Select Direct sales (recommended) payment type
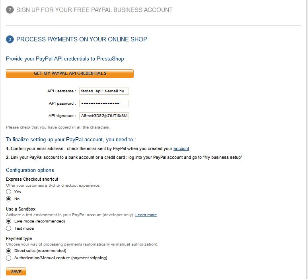 (x=9, y=251)
